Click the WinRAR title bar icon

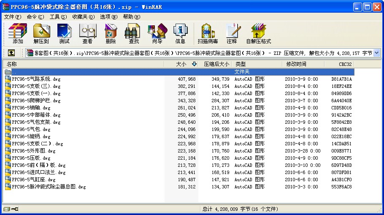pyautogui.click(x=5, y=7)
